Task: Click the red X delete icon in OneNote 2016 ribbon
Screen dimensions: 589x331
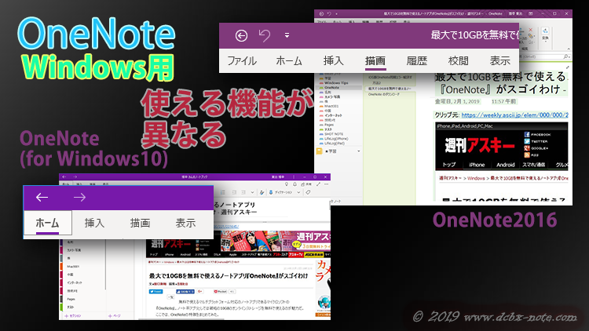Action: point(530,30)
